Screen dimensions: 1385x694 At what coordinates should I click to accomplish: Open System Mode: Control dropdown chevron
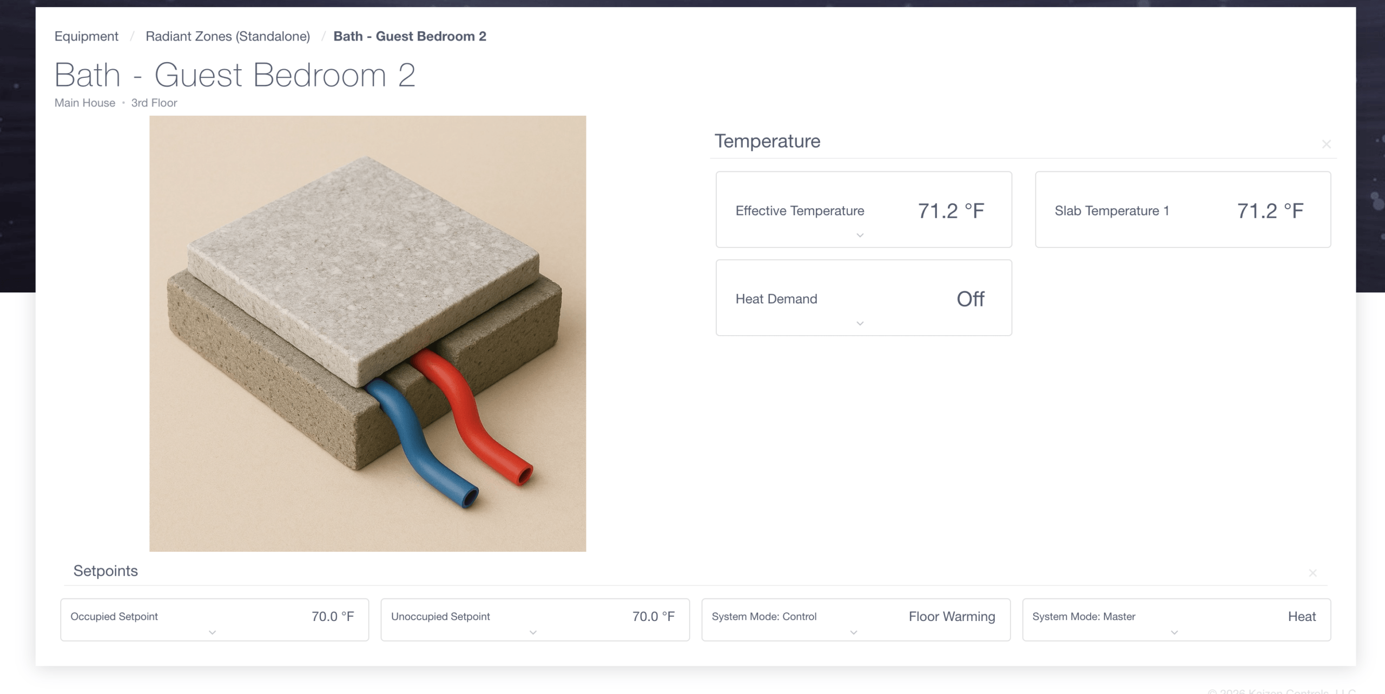[853, 632]
